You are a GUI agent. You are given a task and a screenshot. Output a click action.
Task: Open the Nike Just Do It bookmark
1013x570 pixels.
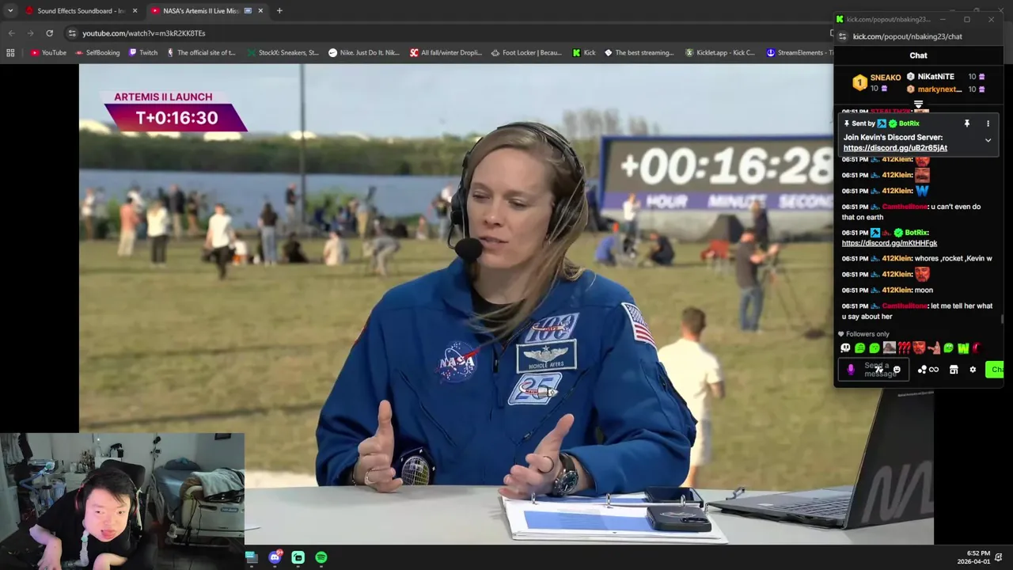click(x=364, y=53)
